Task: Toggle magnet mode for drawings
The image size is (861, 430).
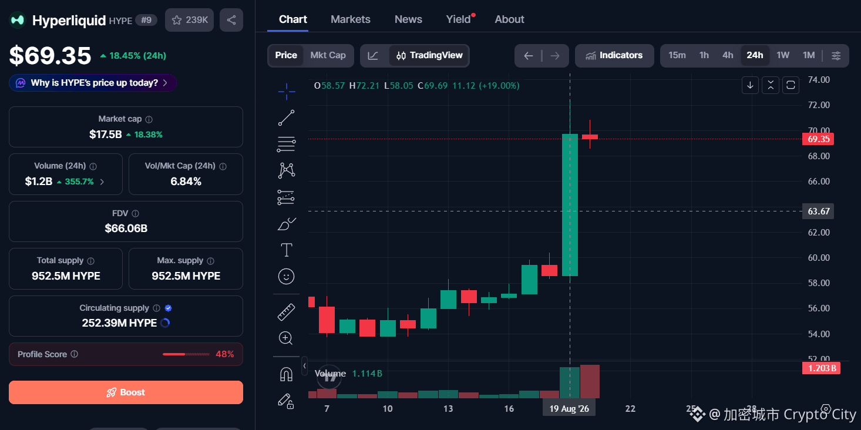Action: [x=286, y=374]
